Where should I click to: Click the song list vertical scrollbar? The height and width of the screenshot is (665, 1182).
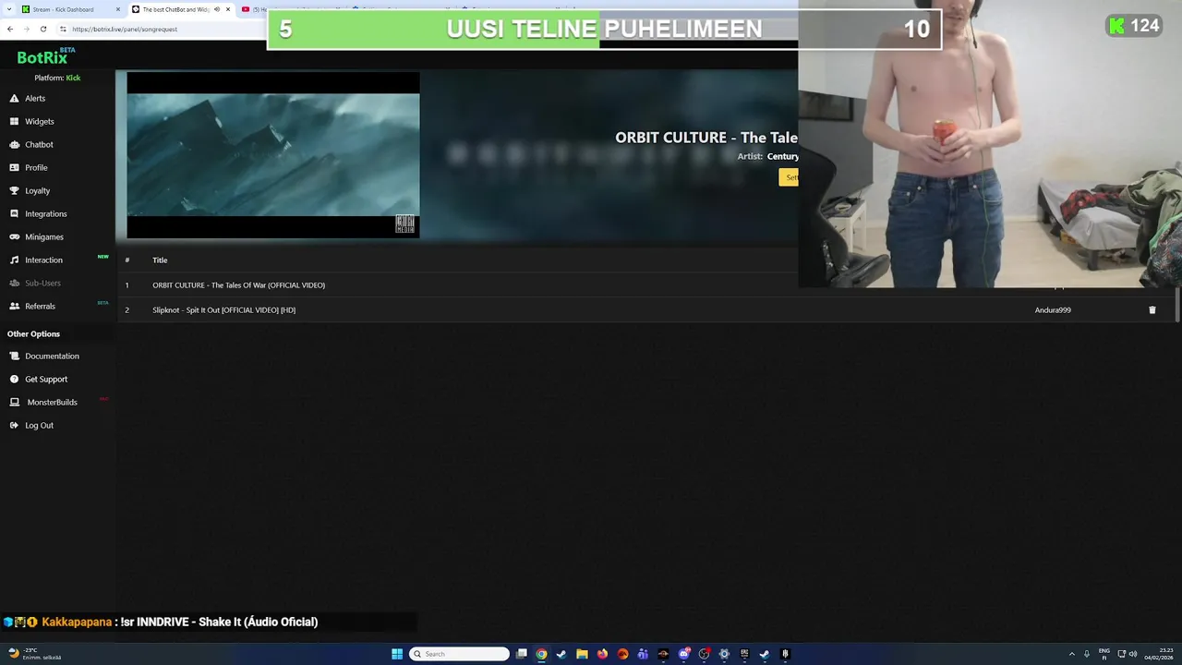(x=1178, y=305)
